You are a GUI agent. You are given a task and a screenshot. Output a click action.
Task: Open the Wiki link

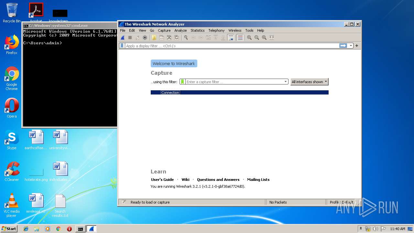tap(185, 180)
